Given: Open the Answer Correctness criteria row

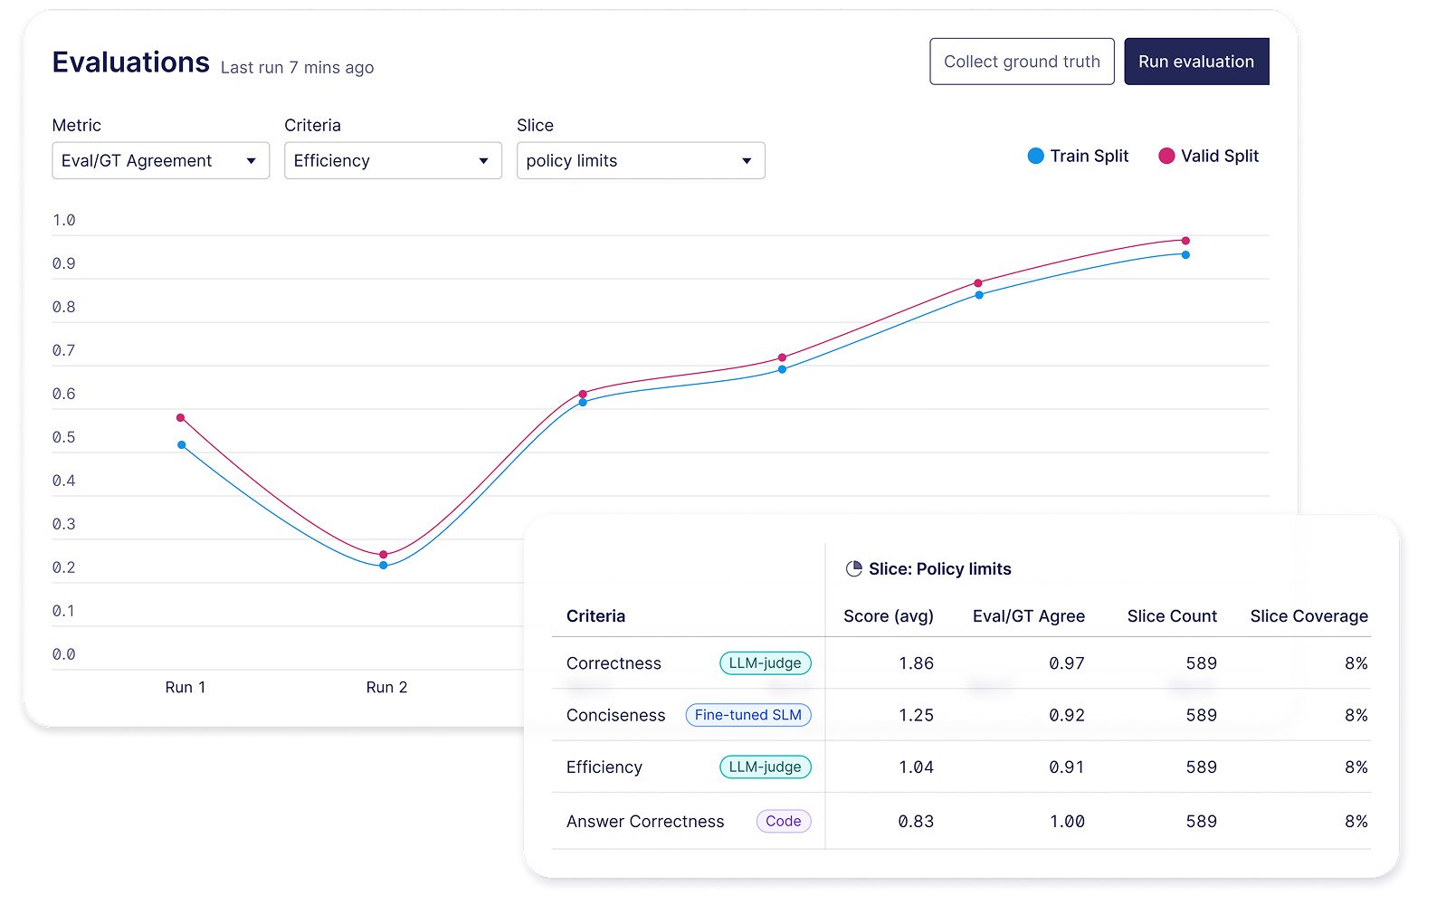Looking at the screenshot, I should click(x=961, y=821).
